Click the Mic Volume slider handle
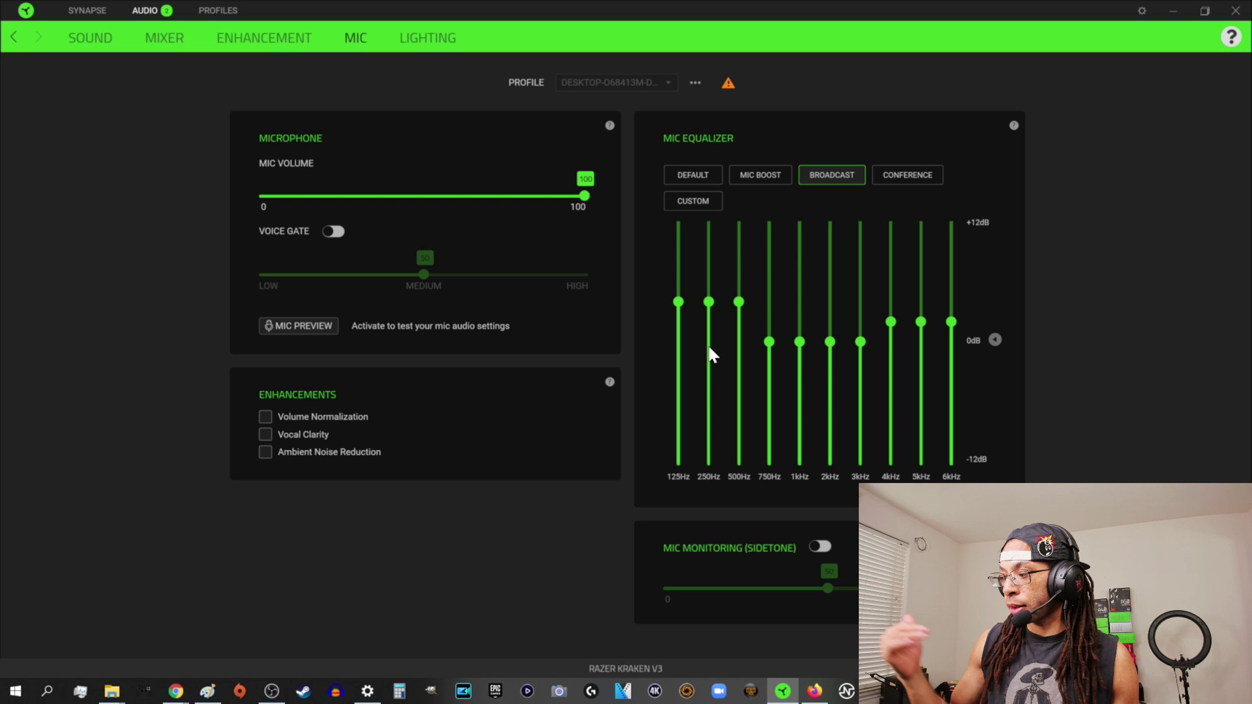Image resolution: width=1252 pixels, height=704 pixels. [x=584, y=196]
